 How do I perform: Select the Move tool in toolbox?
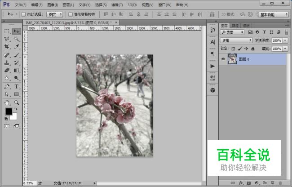tap(16, 31)
